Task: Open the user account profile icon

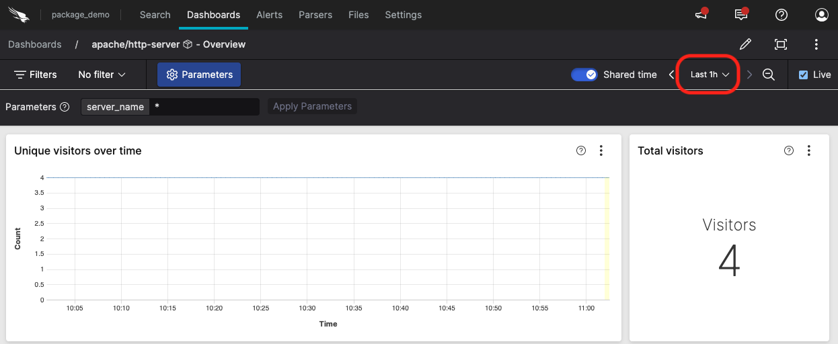Action: (x=821, y=15)
